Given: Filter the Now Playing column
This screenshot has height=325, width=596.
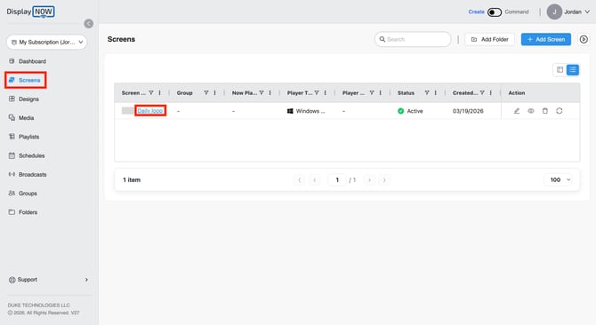Looking at the screenshot, I should (262, 93).
